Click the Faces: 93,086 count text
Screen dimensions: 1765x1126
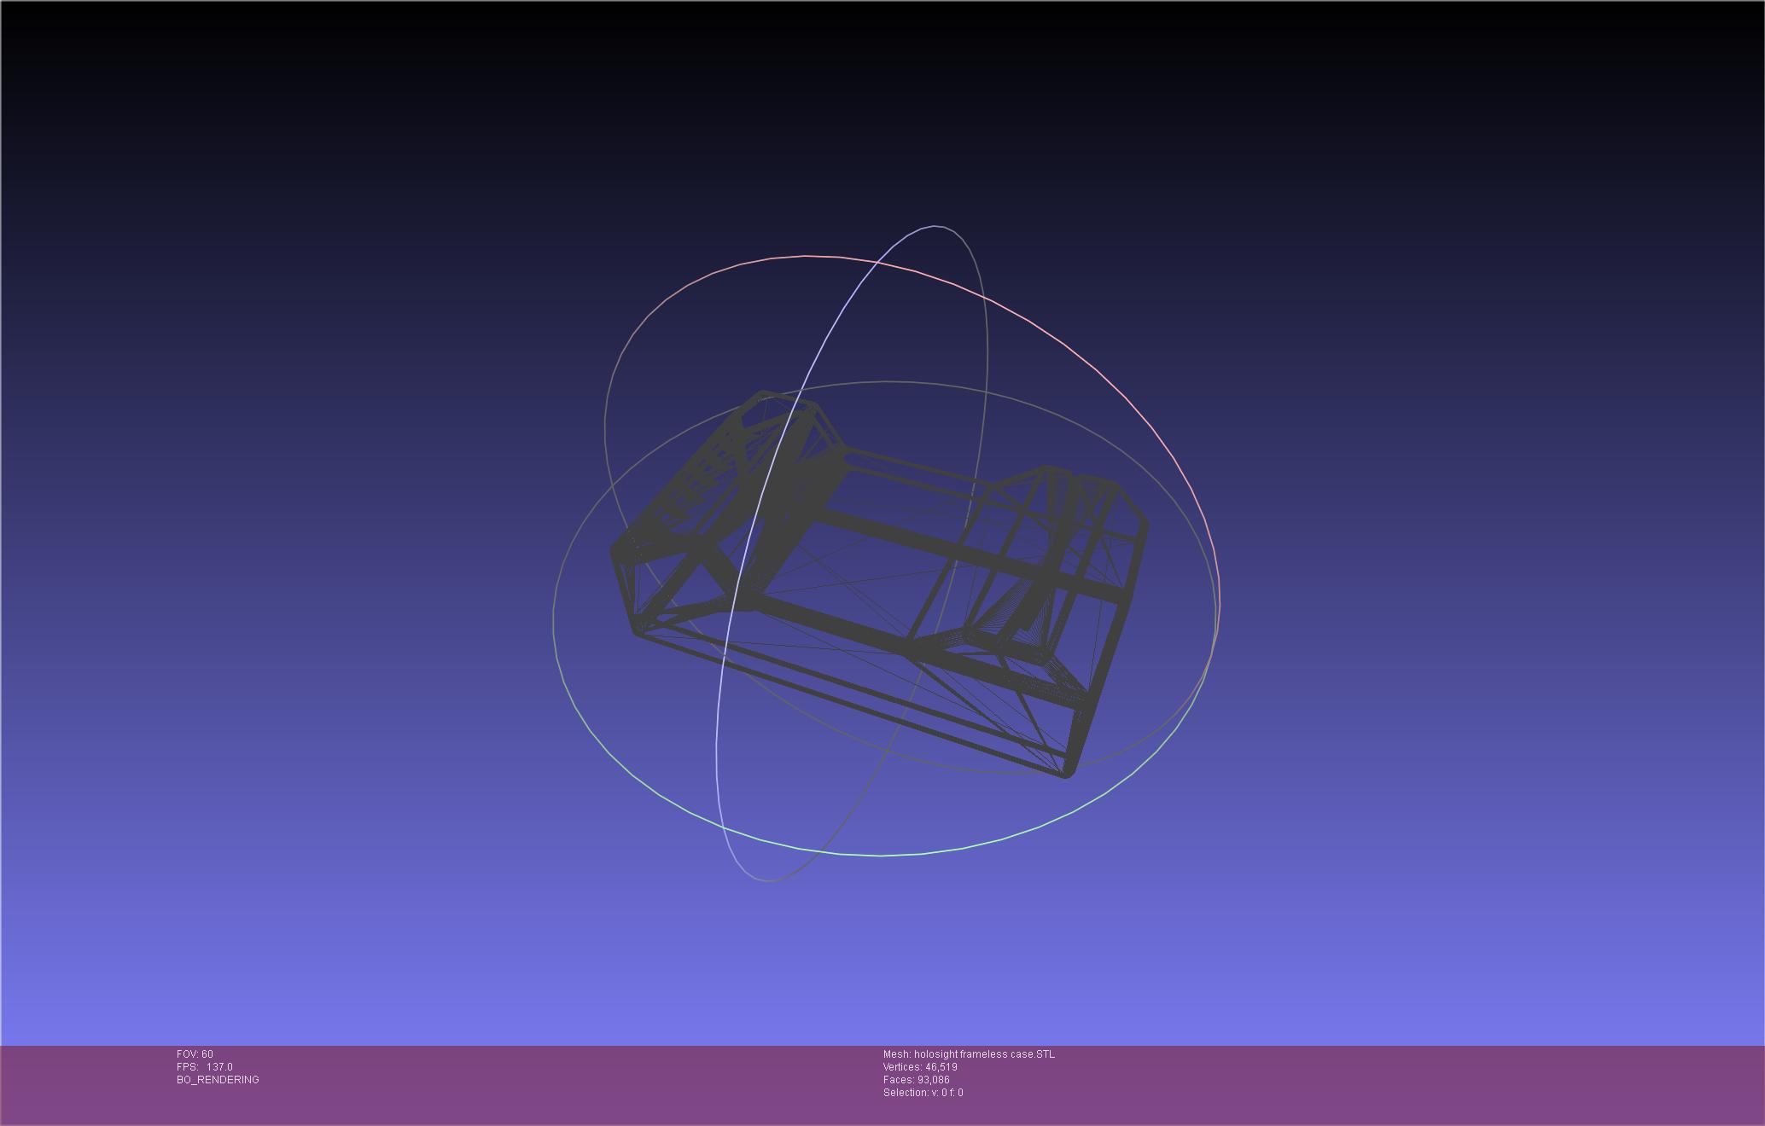(917, 1080)
